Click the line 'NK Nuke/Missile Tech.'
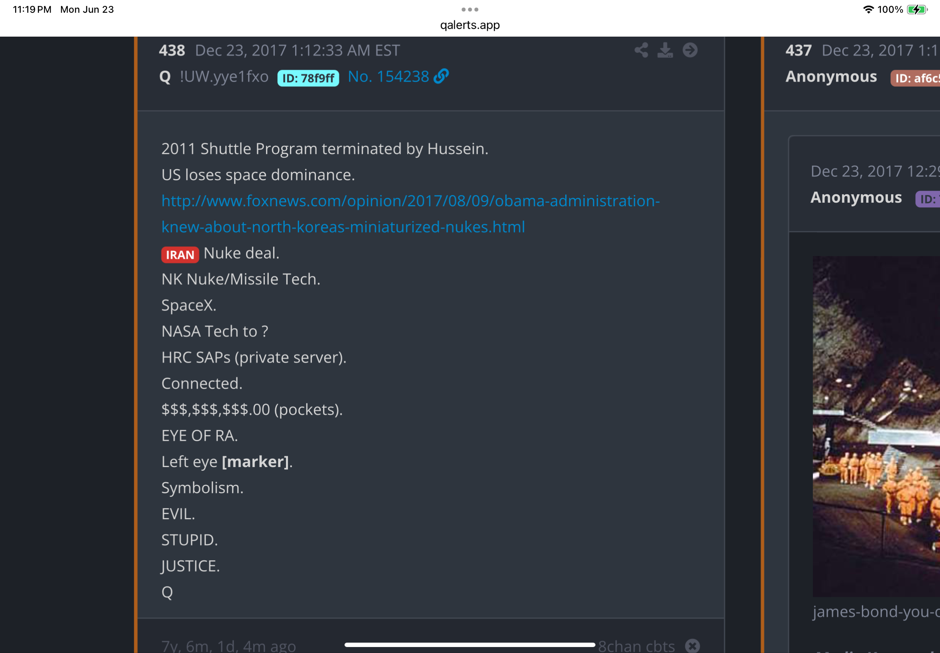 pyautogui.click(x=241, y=279)
